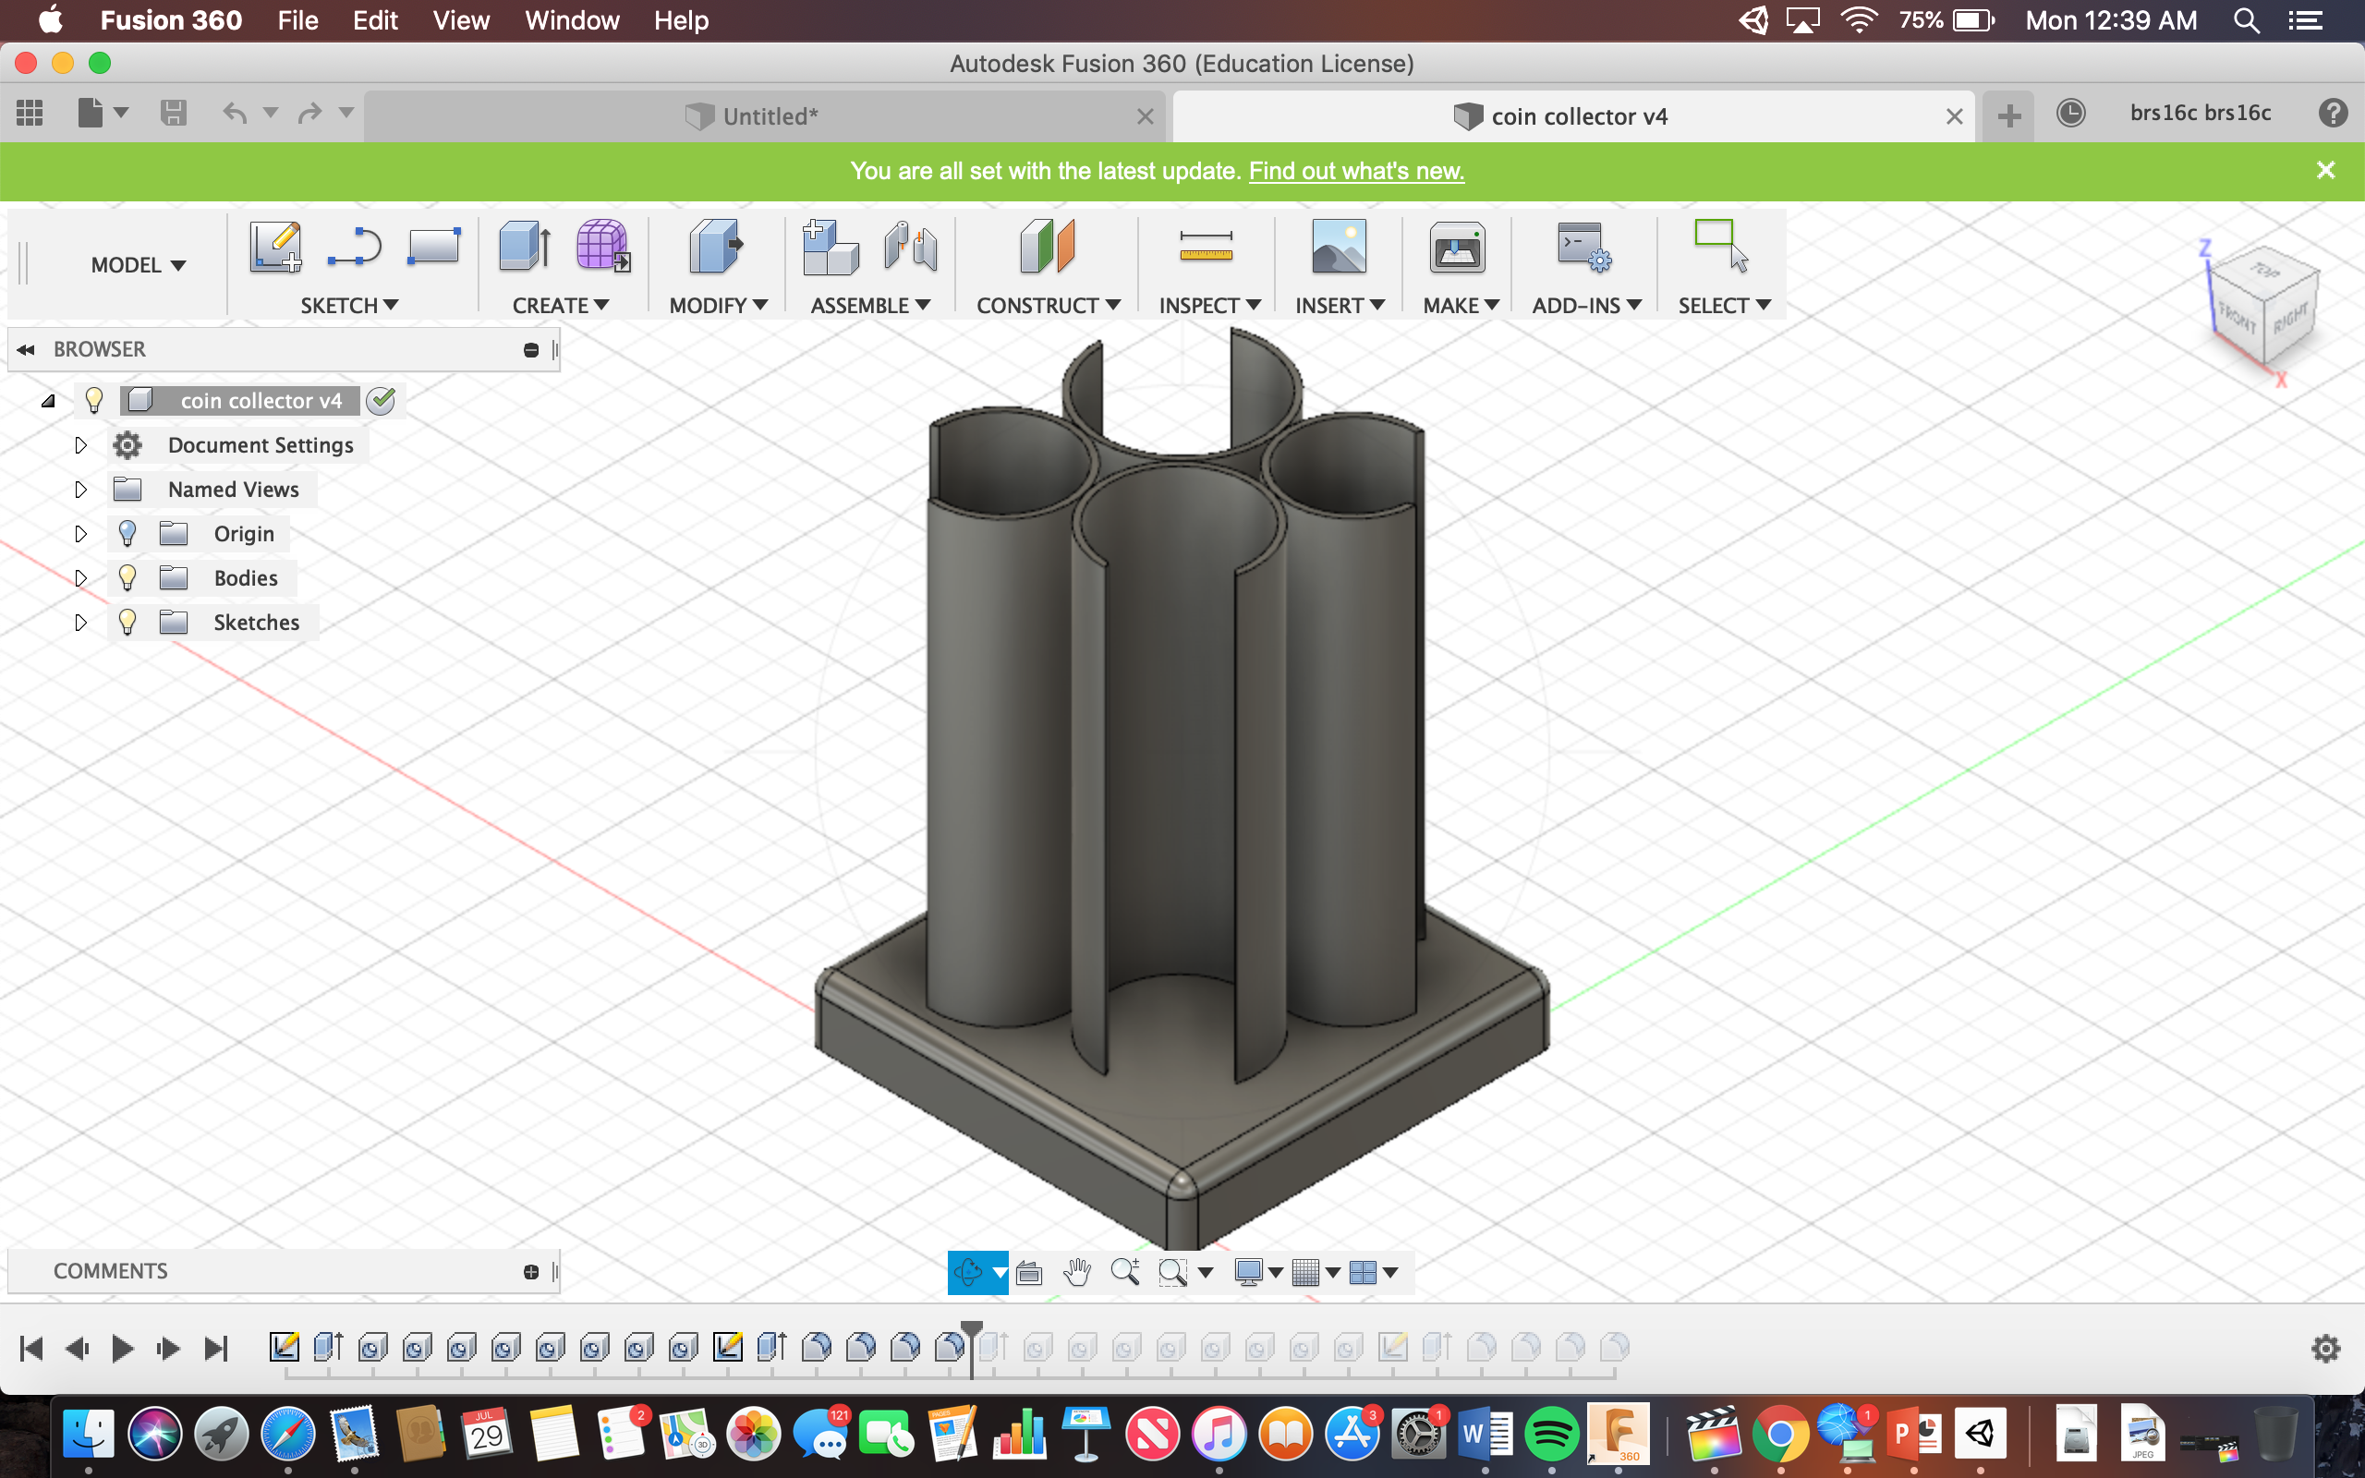Screen dimensions: 2365x1478
Task: Toggle visibility lightbulb for Sketches
Action: pyautogui.click(x=127, y=623)
